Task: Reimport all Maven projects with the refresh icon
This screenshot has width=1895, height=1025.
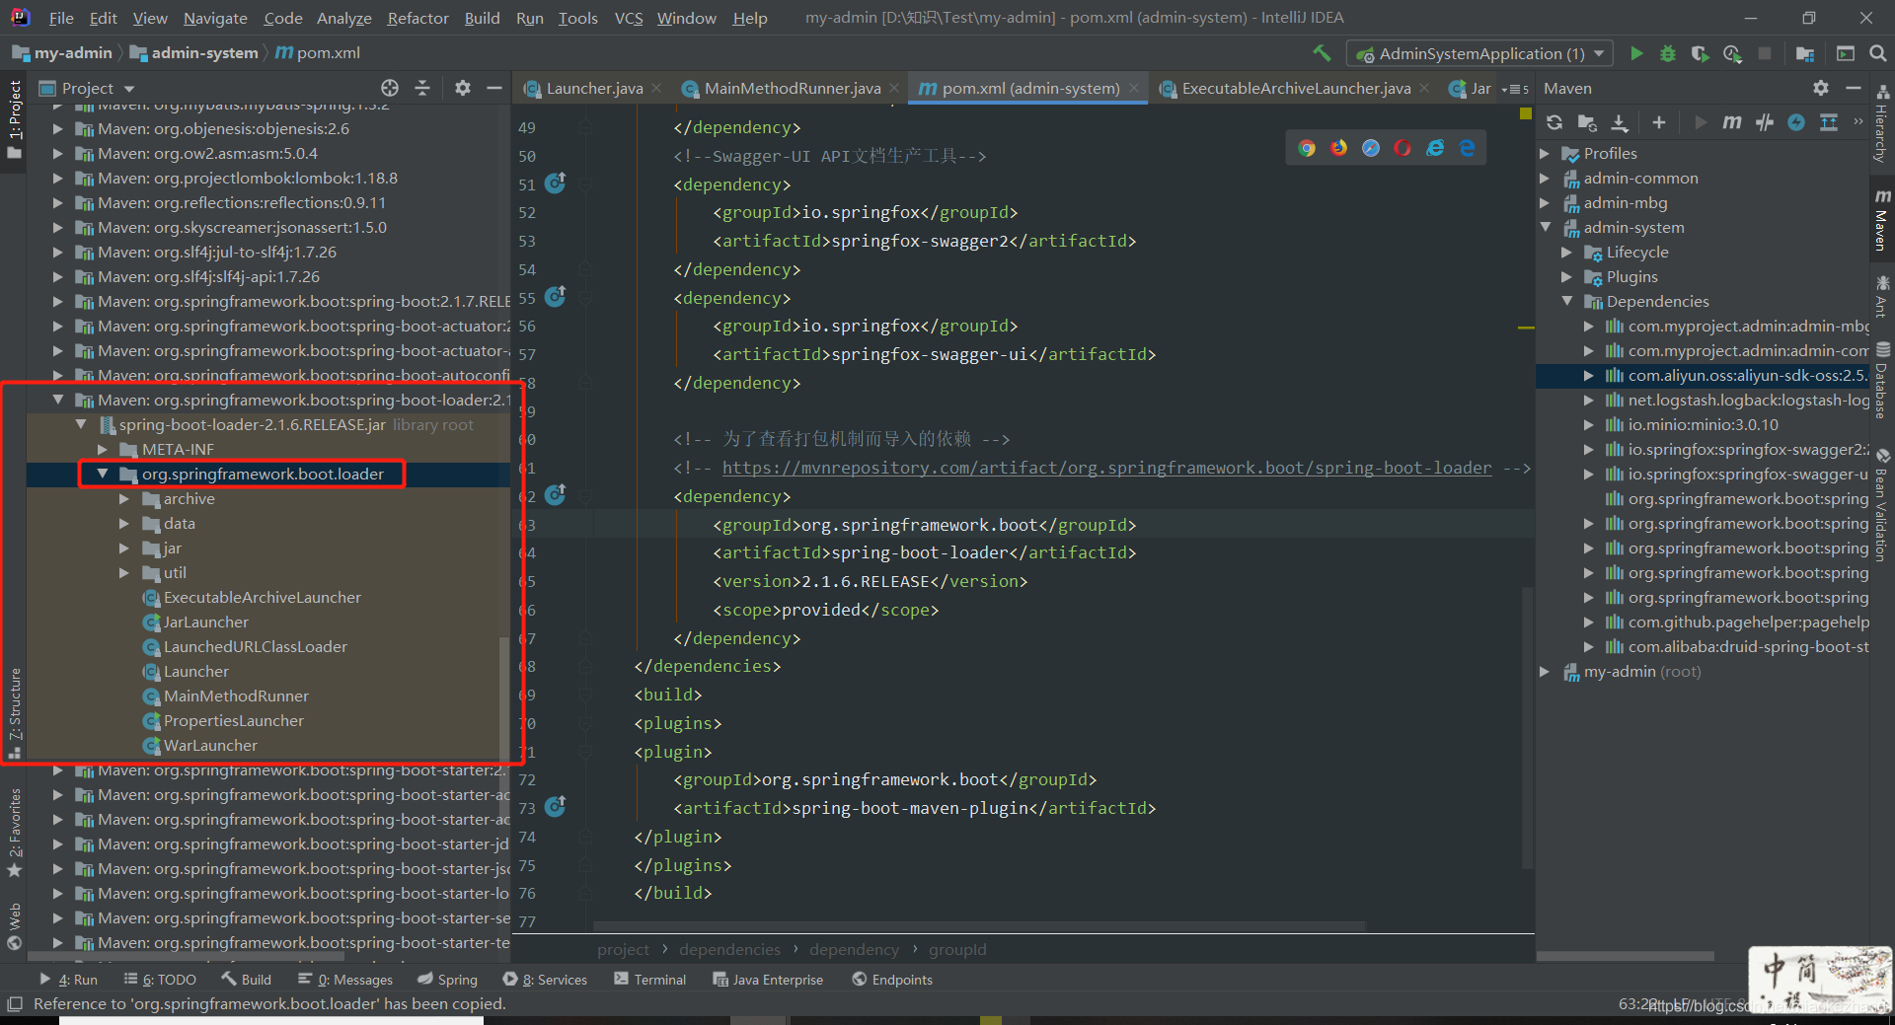Action: click(x=1554, y=122)
